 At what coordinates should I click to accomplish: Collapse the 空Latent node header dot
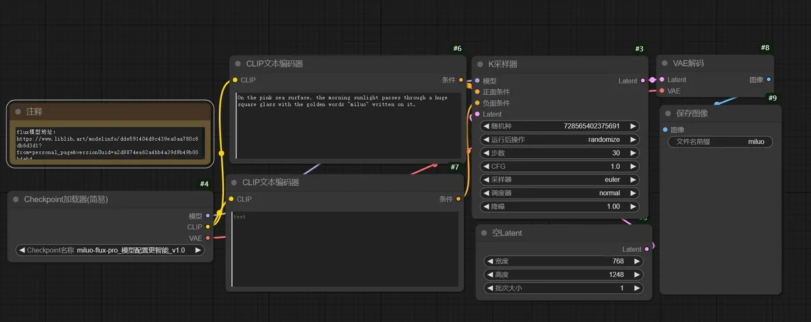pyautogui.click(x=484, y=233)
